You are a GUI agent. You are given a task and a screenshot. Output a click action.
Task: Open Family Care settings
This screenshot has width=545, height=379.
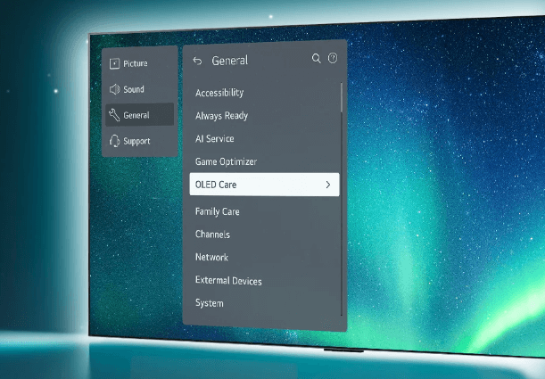[x=217, y=211]
